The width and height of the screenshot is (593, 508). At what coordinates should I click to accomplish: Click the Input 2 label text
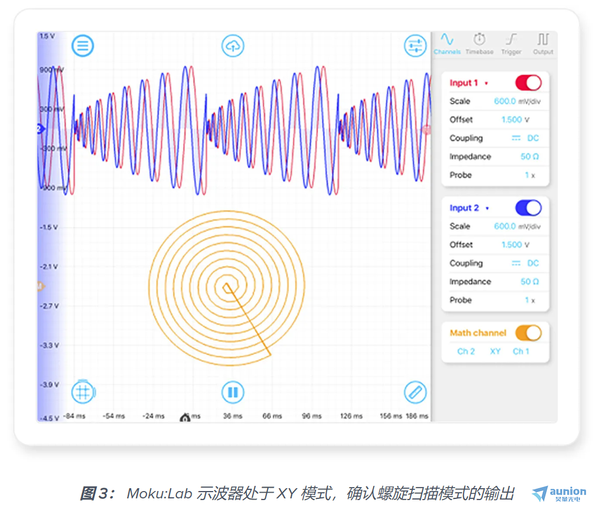464,208
